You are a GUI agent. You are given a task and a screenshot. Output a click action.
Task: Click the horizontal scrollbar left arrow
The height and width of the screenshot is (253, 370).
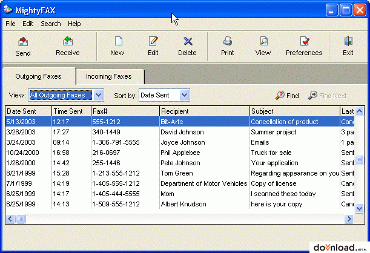[x=10, y=219]
